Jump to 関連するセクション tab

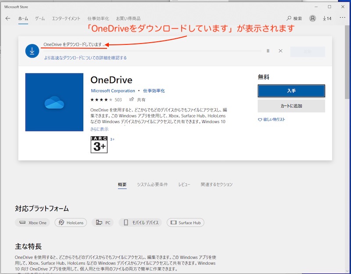click(x=217, y=184)
